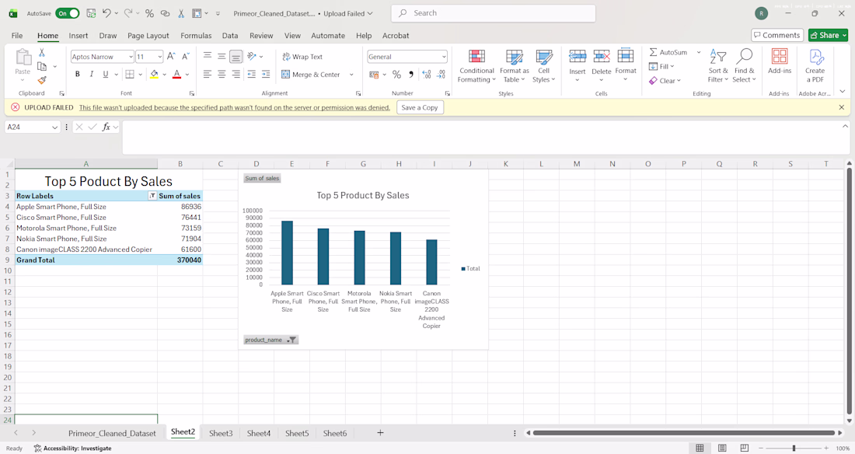Open the General number format dropdown
This screenshot has width=855, height=454.
(x=444, y=57)
